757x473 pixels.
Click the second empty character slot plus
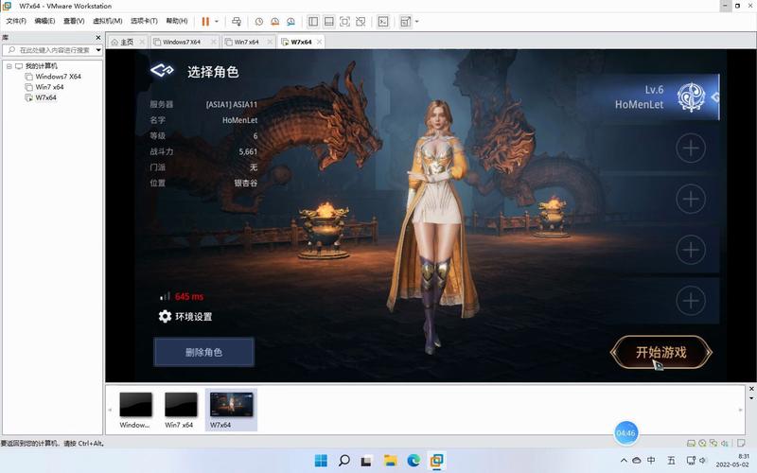(691, 199)
